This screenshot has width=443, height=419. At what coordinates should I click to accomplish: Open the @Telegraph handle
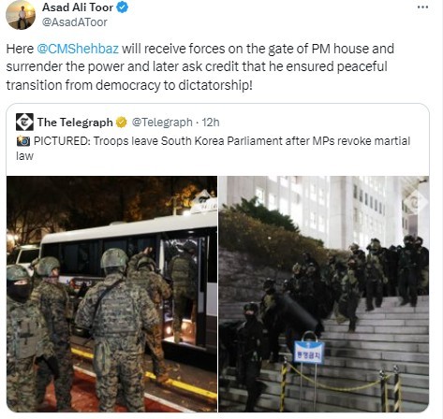point(162,123)
